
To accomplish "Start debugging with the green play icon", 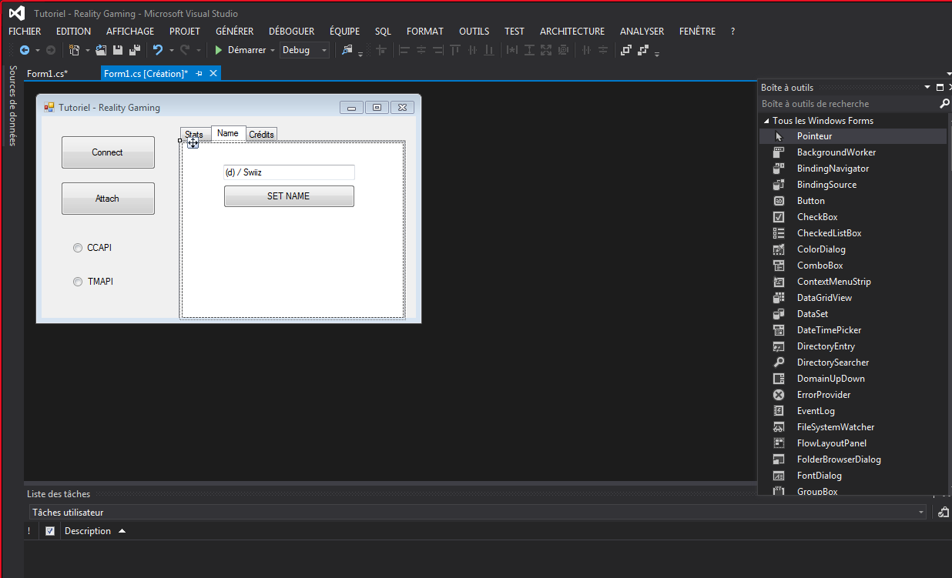I will (219, 50).
